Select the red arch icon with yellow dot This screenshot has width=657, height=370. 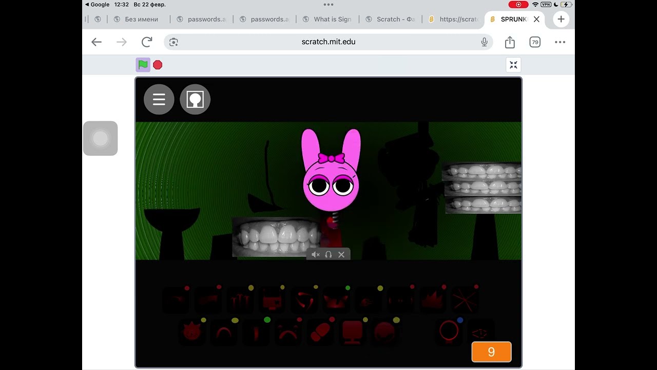223,332
